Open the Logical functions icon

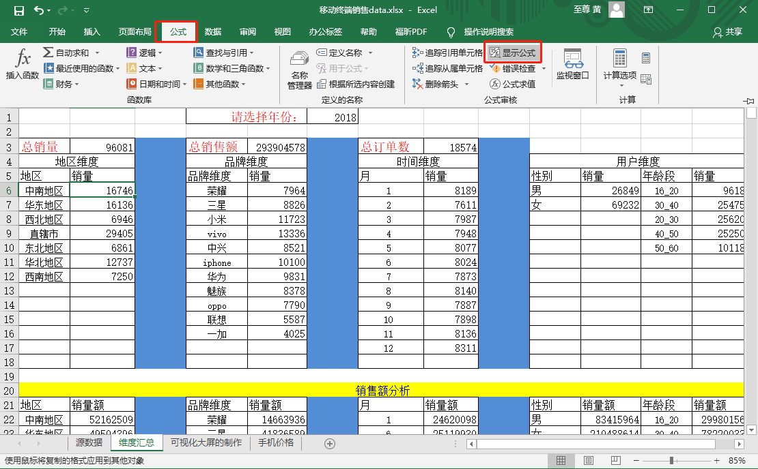(x=132, y=52)
